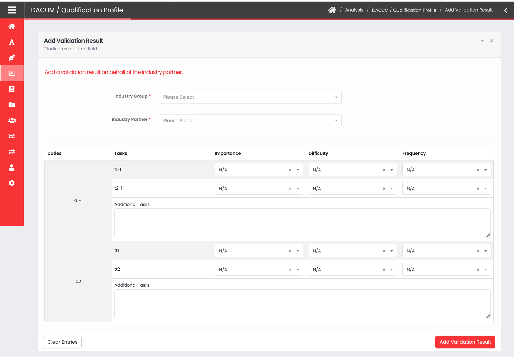Click DACUM / Qualification Profile page title

click(x=77, y=10)
